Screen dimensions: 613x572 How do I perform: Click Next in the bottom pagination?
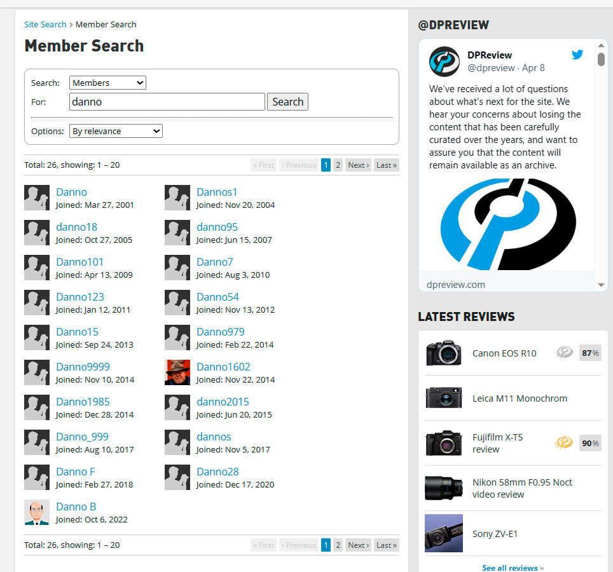coord(358,545)
